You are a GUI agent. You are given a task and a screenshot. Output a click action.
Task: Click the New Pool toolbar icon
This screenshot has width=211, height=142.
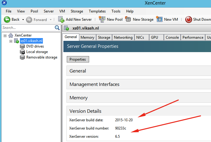coord(102,20)
